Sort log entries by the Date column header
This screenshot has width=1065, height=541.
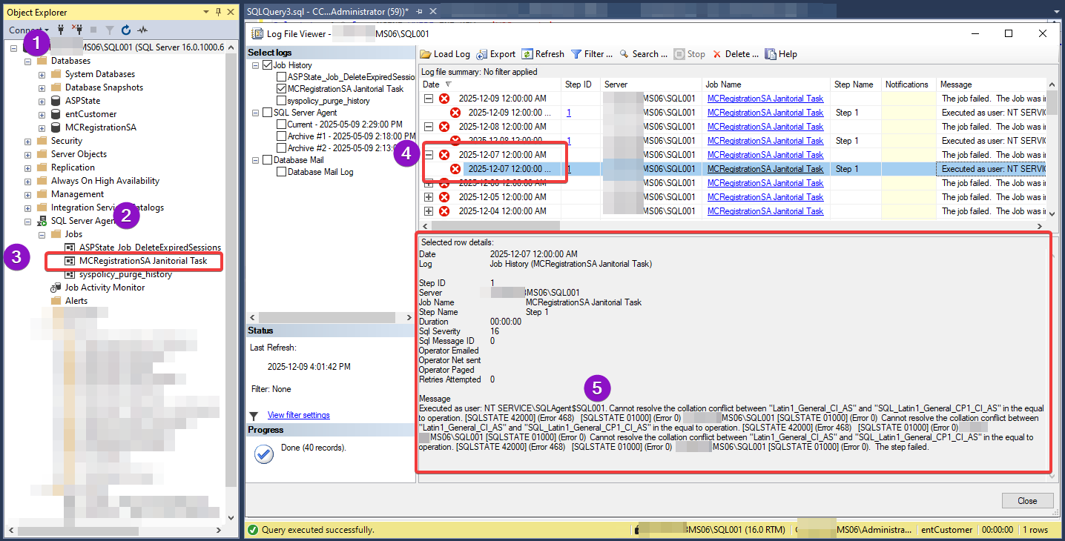(489, 84)
